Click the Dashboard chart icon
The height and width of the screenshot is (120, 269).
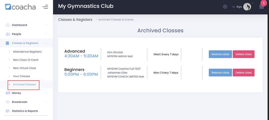(x=8, y=25)
